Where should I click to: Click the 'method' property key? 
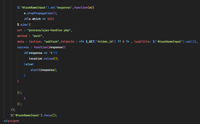22,36
